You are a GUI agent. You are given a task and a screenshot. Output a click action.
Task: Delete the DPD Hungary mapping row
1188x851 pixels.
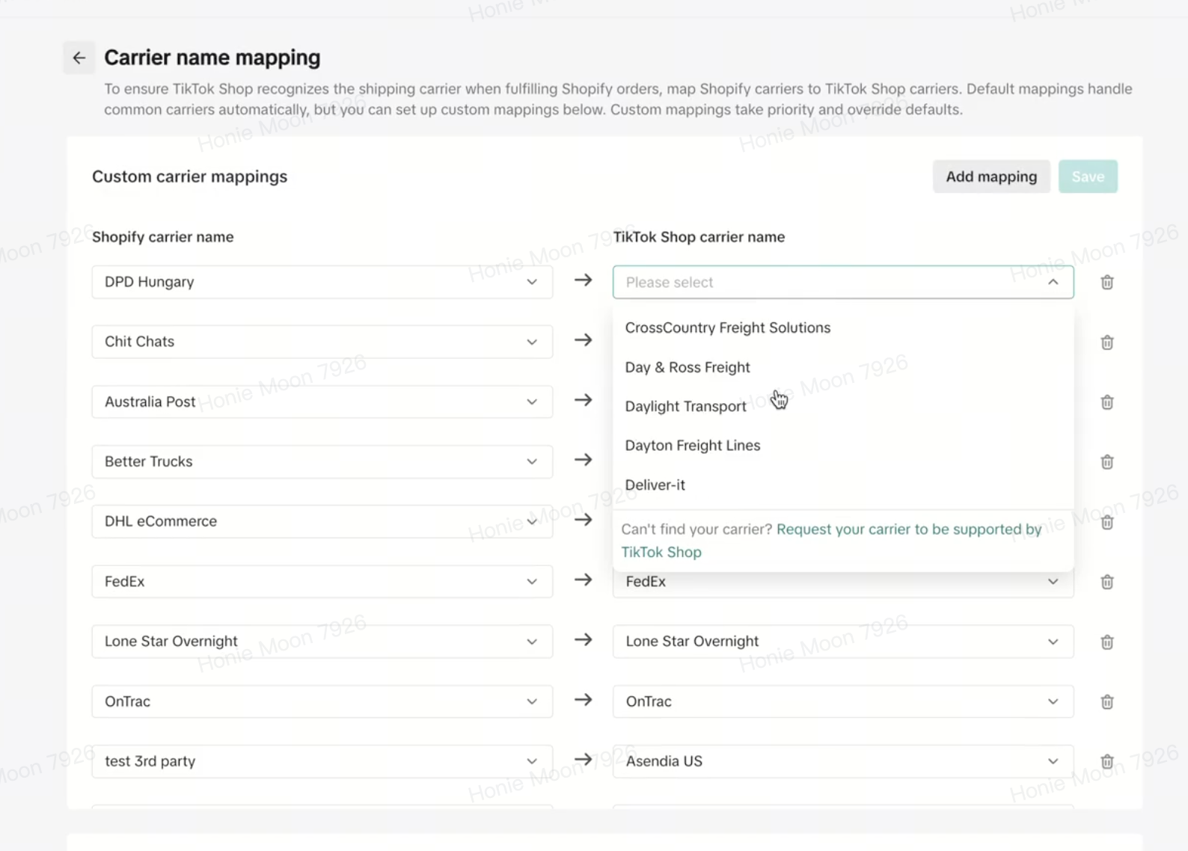click(1106, 282)
